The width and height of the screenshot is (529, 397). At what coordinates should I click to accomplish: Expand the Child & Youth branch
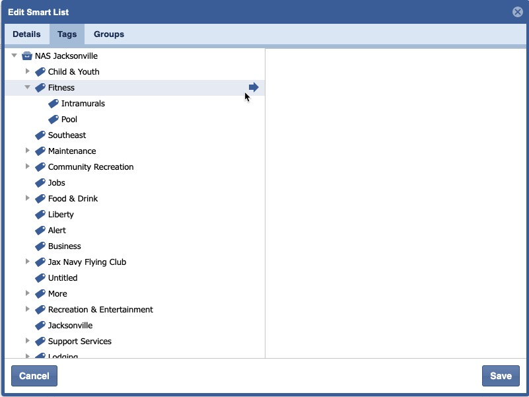tap(28, 71)
